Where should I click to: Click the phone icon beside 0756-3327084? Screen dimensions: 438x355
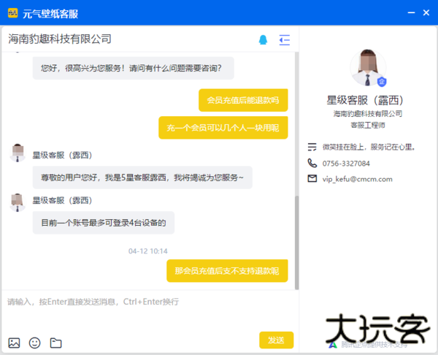(312, 163)
